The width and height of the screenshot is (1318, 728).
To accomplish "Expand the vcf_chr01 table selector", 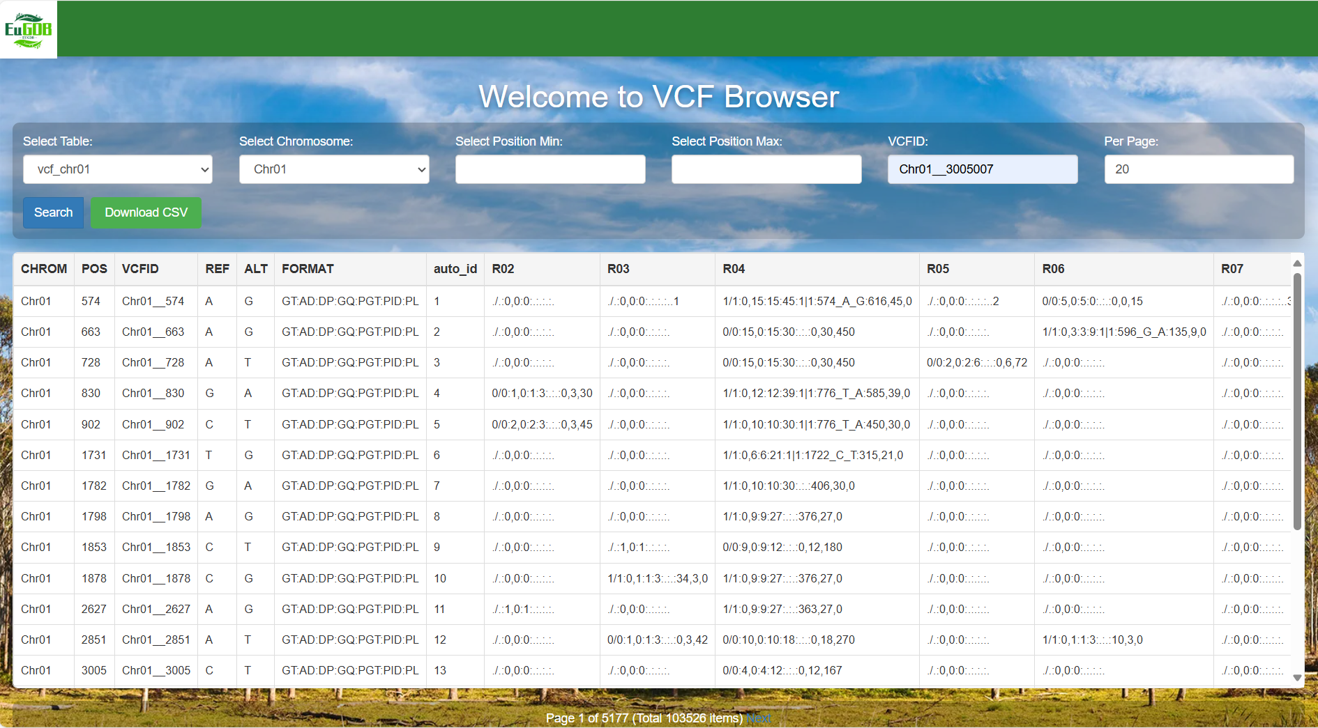I will (117, 169).
